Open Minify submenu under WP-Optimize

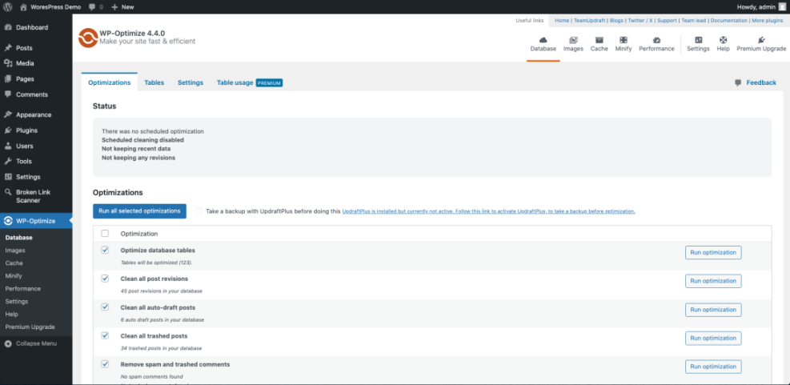(x=14, y=276)
